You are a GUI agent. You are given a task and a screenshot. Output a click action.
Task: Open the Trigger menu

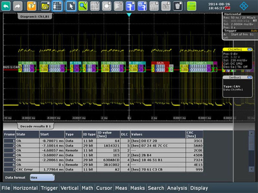click(49, 188)
